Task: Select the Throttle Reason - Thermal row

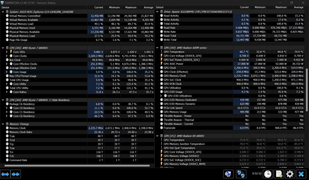Action: point(230,120)
